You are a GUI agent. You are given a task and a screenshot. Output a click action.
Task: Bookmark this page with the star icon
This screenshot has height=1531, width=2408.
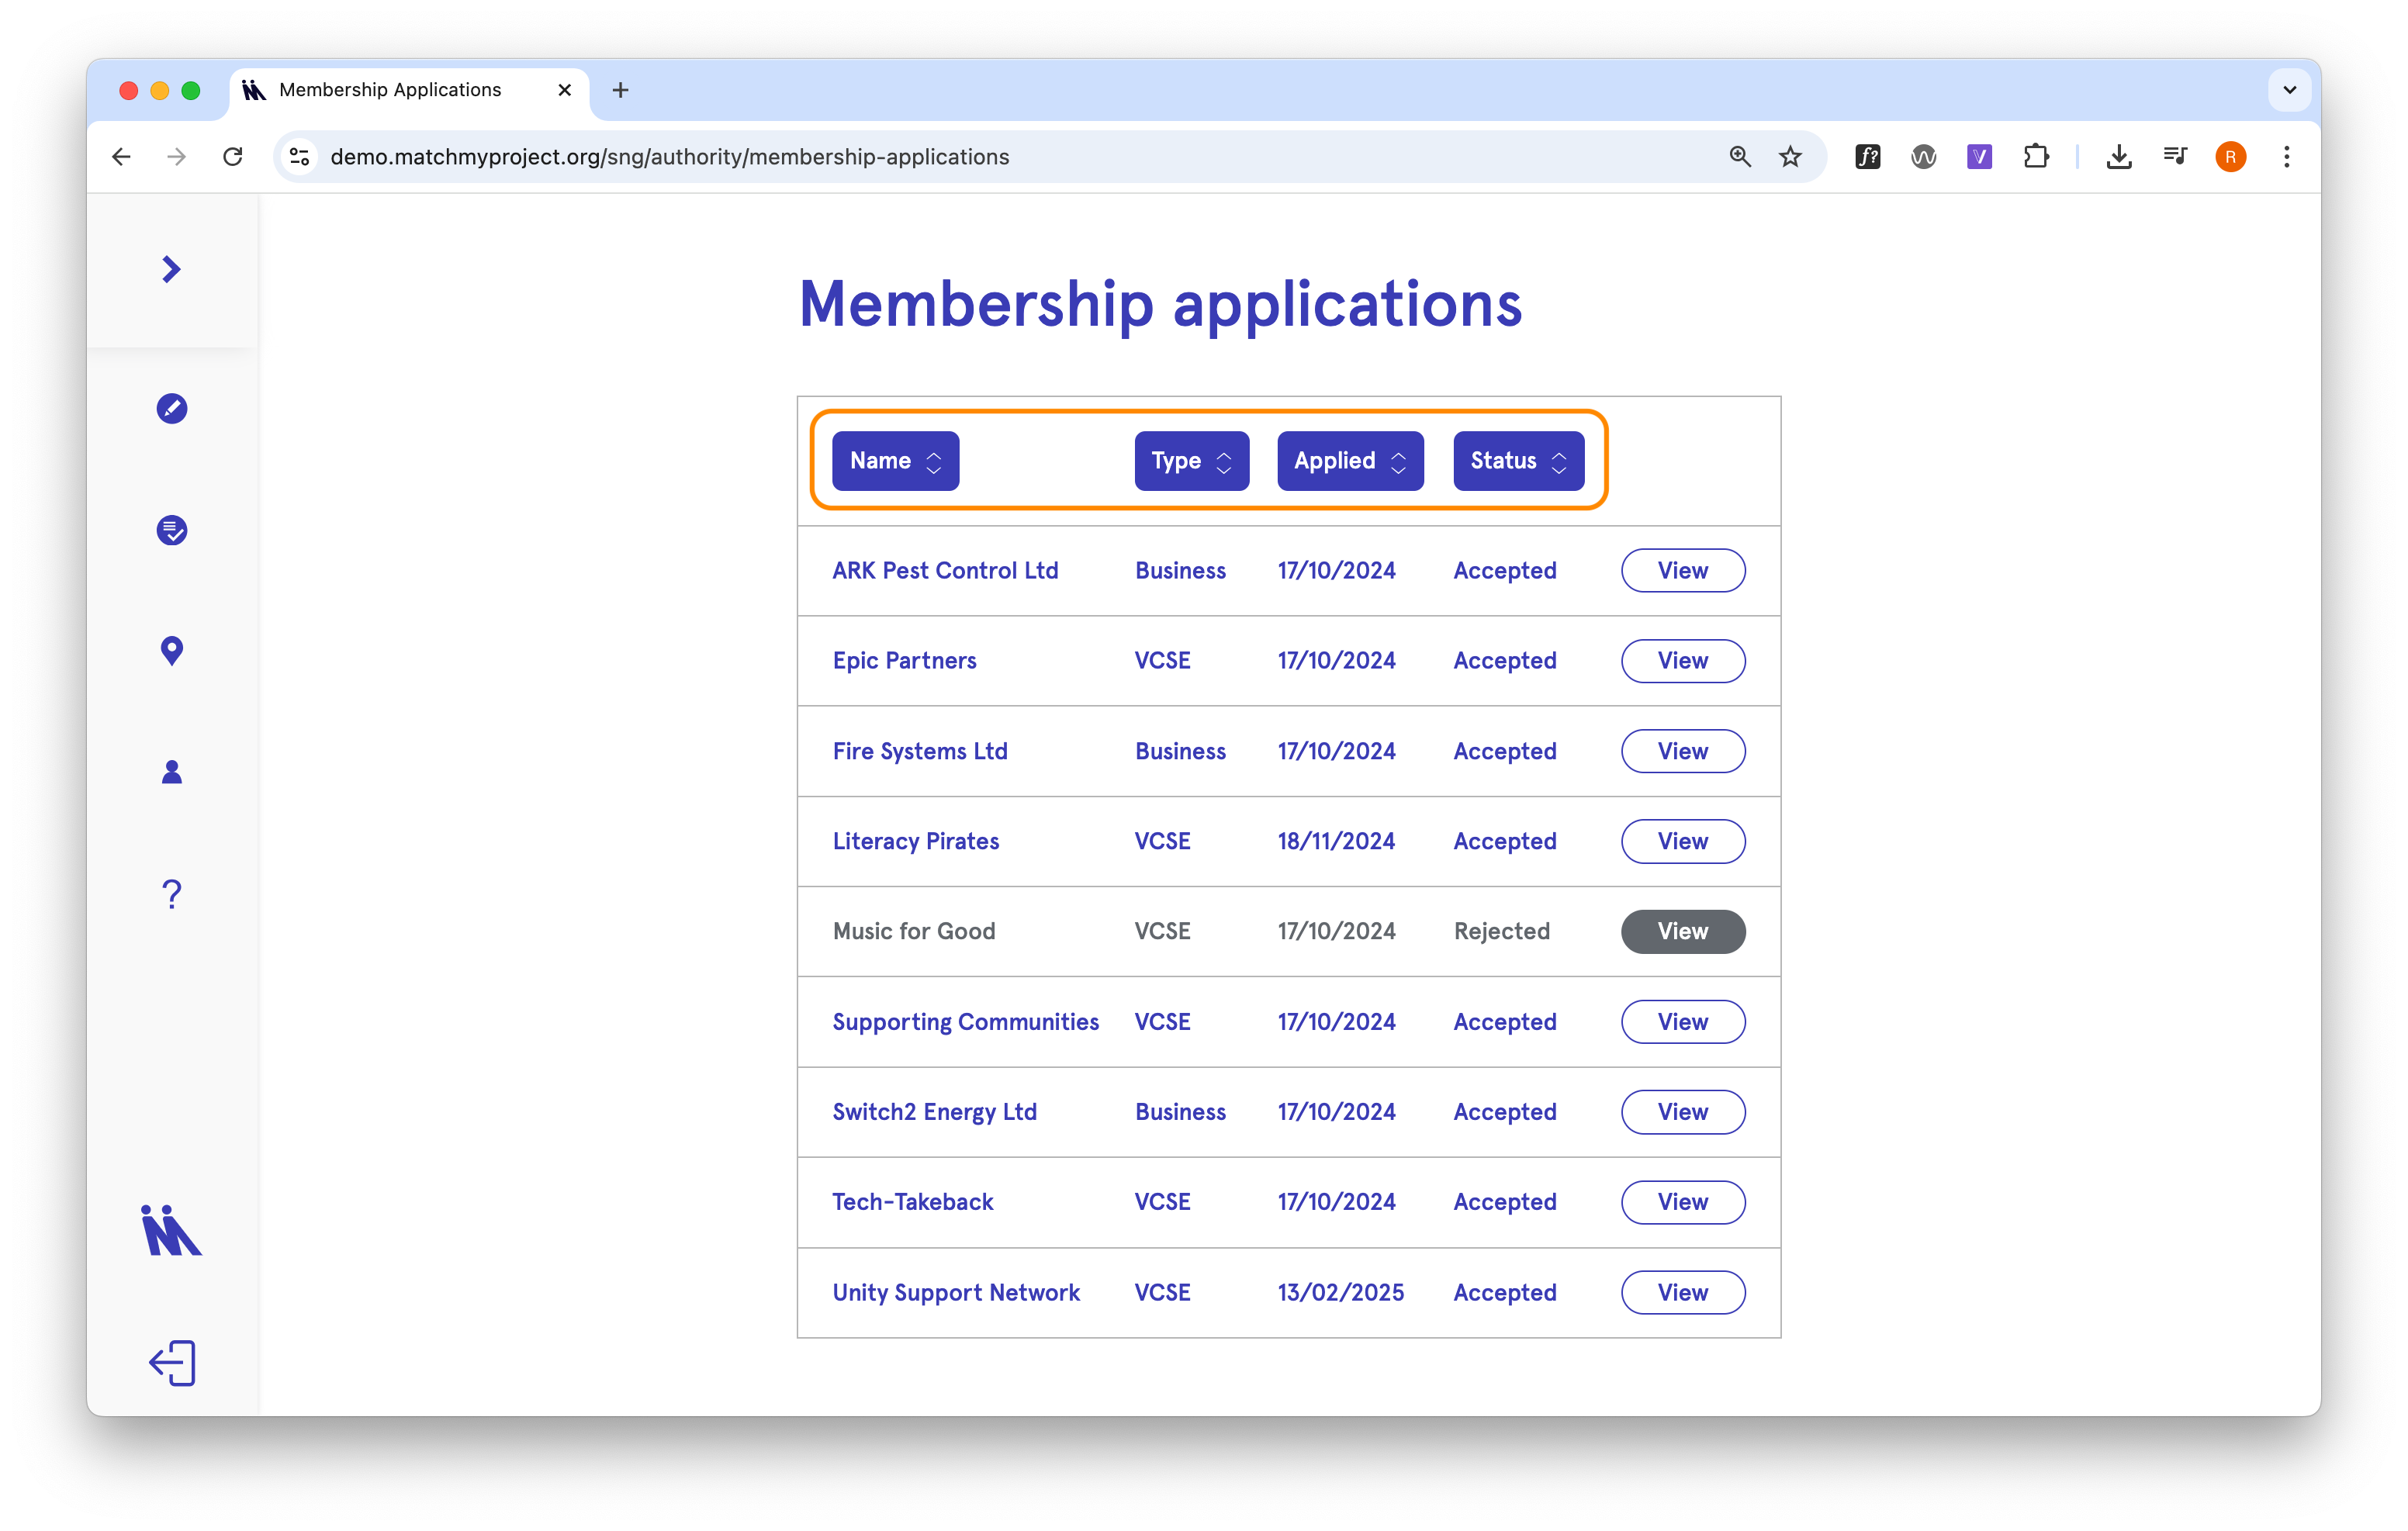[x=1790, y=157]
